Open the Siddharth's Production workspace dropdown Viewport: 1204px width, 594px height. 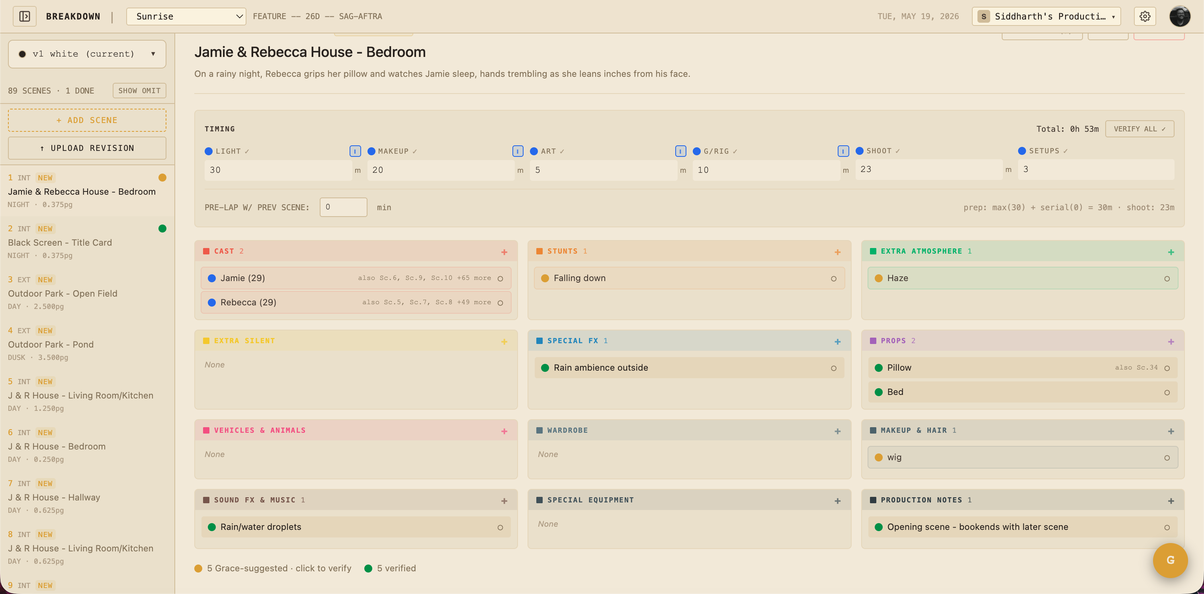[x=1046, y=16]
